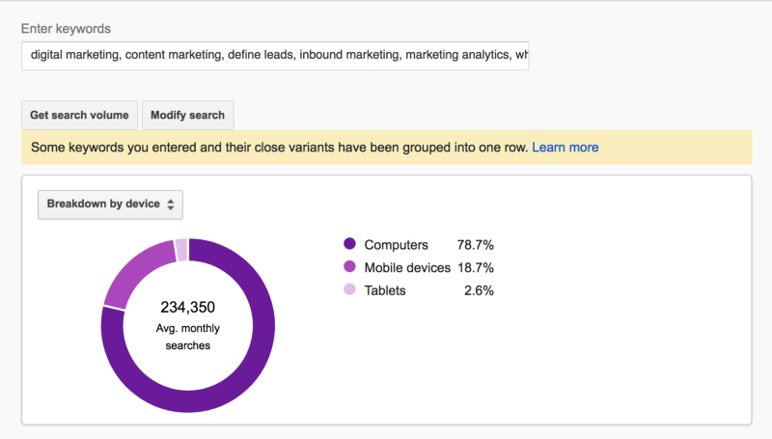Click the 2.6% Tablets value
The image size is (772, 439).
(479, 290)
